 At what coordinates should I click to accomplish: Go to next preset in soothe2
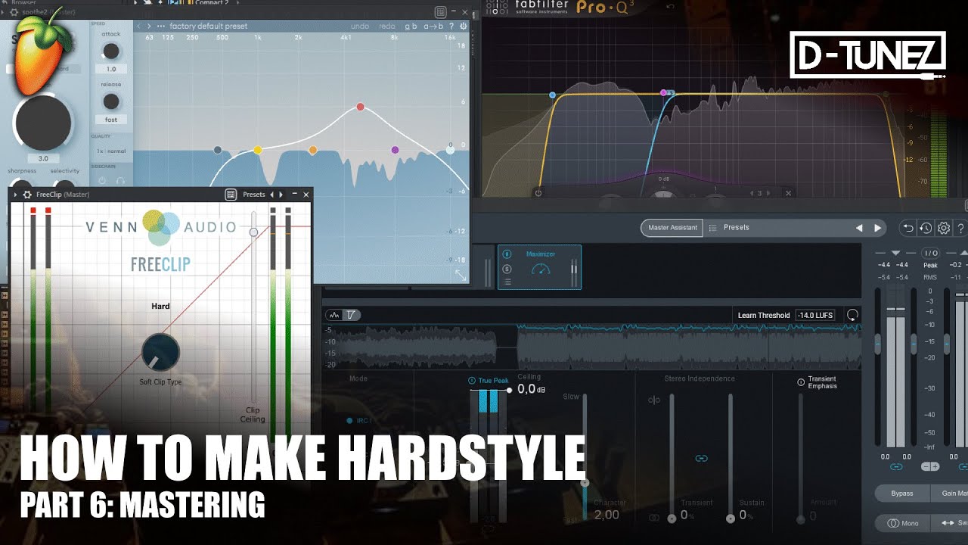[149, 26]
